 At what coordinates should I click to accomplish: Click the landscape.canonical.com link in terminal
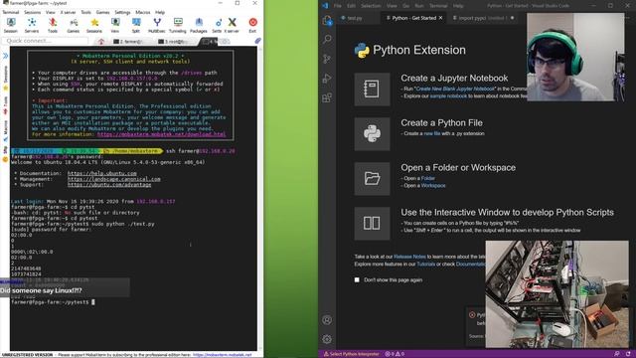coord(114,179)
